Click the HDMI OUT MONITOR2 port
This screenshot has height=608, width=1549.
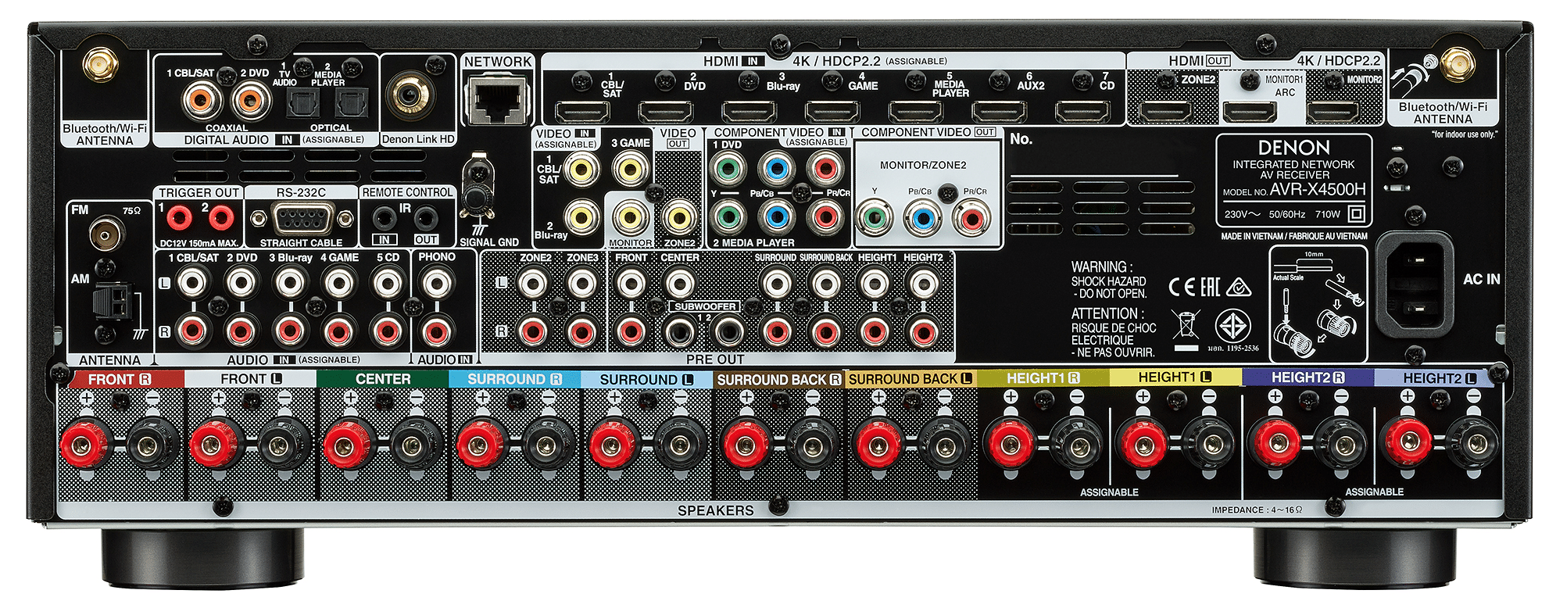1333,113
